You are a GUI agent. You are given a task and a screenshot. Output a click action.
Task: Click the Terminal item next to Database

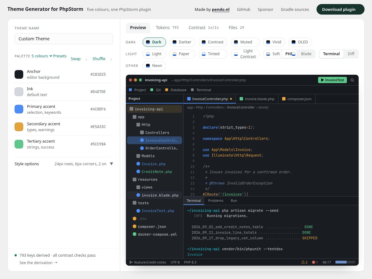pos(201,90)
